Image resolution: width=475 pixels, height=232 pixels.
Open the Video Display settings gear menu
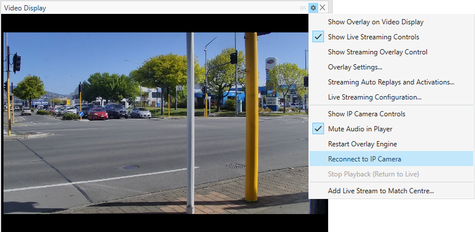pos(313,8)
